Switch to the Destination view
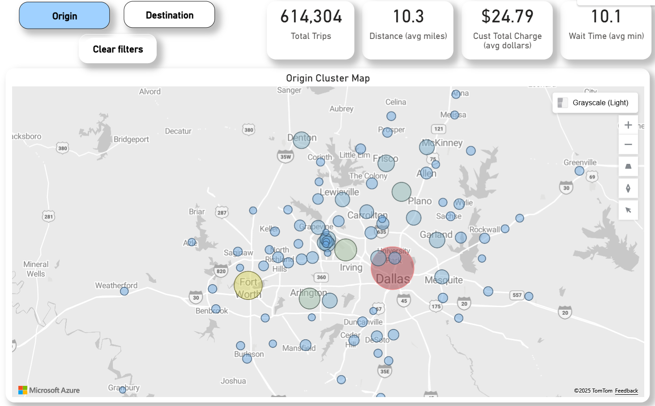 click(x=169, y=15)
